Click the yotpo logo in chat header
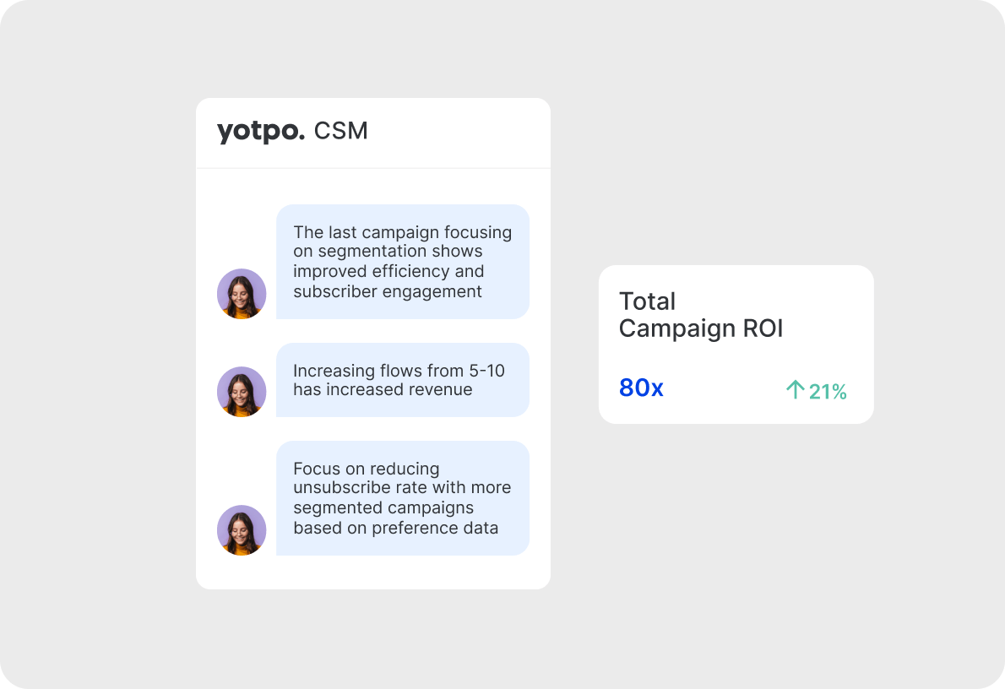 [x=261, y=132]
